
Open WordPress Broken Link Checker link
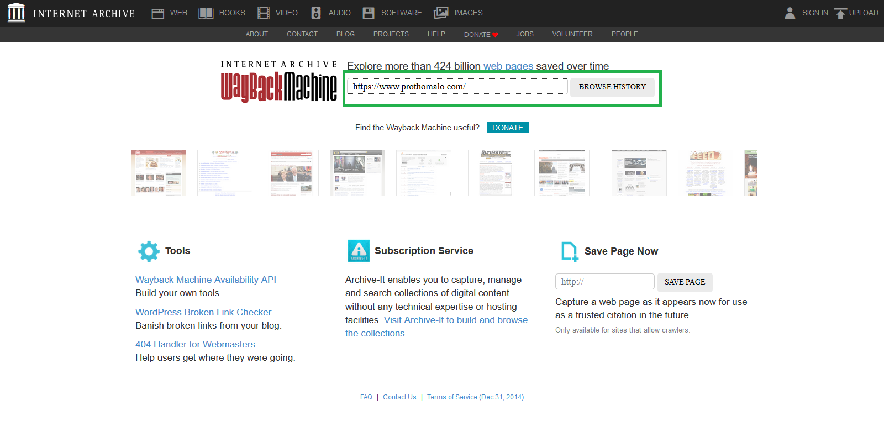[203, 312]
